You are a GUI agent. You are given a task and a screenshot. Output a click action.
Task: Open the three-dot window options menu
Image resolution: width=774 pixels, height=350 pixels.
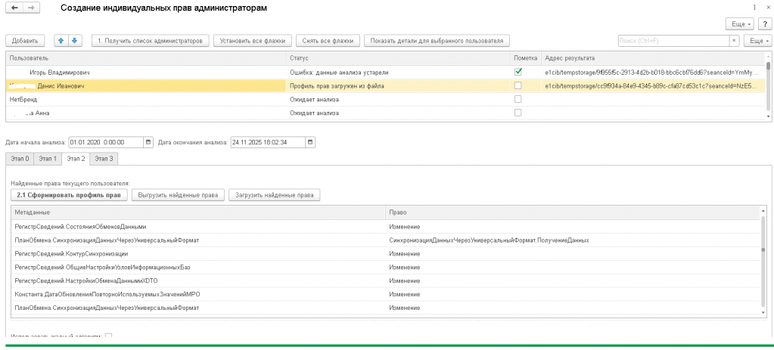pyautogui.click(x=754, y=8)
